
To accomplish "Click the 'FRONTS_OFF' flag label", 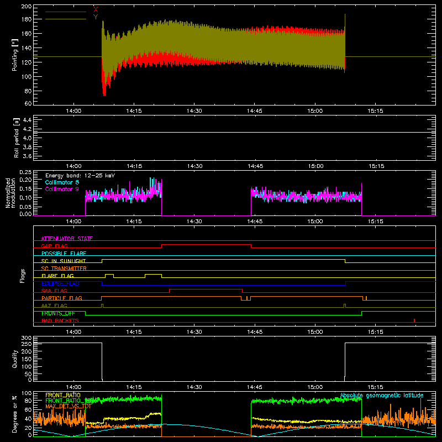I will pyautogui.click(x=58, y=313).
